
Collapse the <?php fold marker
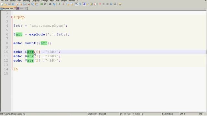[x=12, y=17]
